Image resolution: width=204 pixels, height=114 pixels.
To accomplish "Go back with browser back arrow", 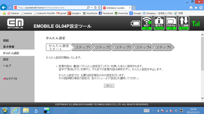I will click(4, 8).
